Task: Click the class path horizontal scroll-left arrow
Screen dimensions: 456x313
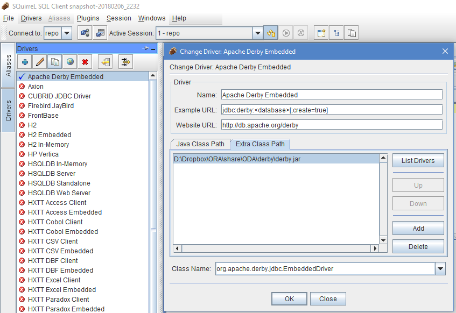Action: pos(178,248)
